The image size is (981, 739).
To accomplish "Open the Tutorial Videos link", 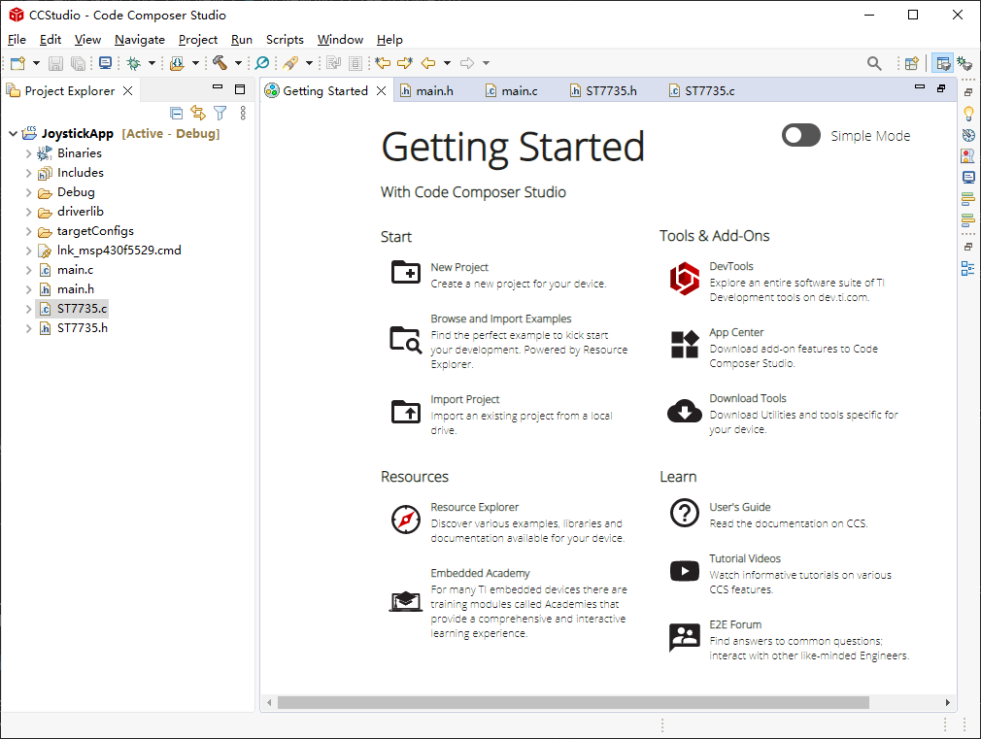I will pos(745,558).
